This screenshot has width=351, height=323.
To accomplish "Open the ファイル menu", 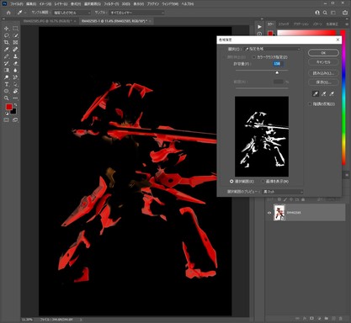I will (17, 4).
